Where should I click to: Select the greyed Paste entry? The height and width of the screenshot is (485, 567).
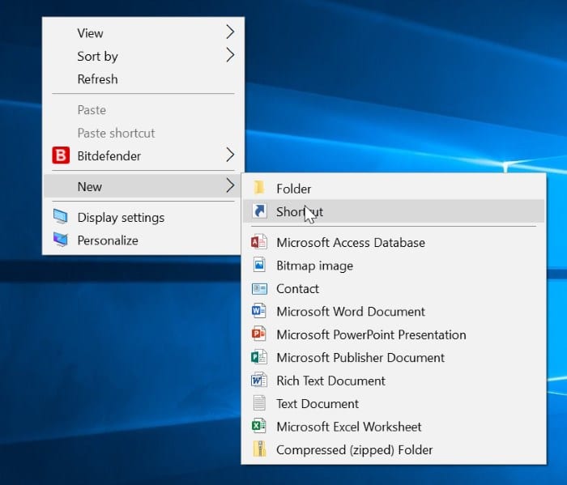click(x=143, y=109)
